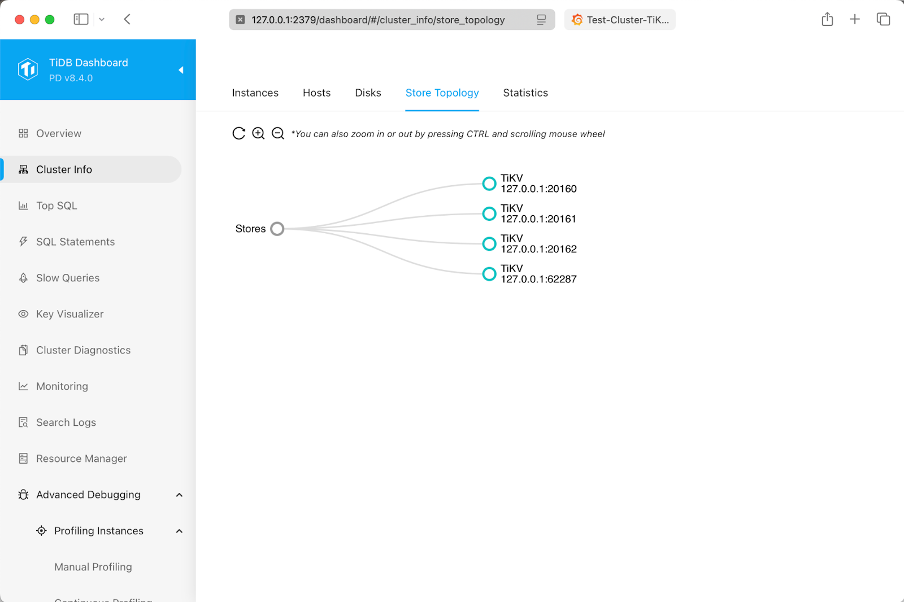Click the TiKV 127.0.0.1:20161 node circle
The image size is (904, 602).
[x=489, y=213]
